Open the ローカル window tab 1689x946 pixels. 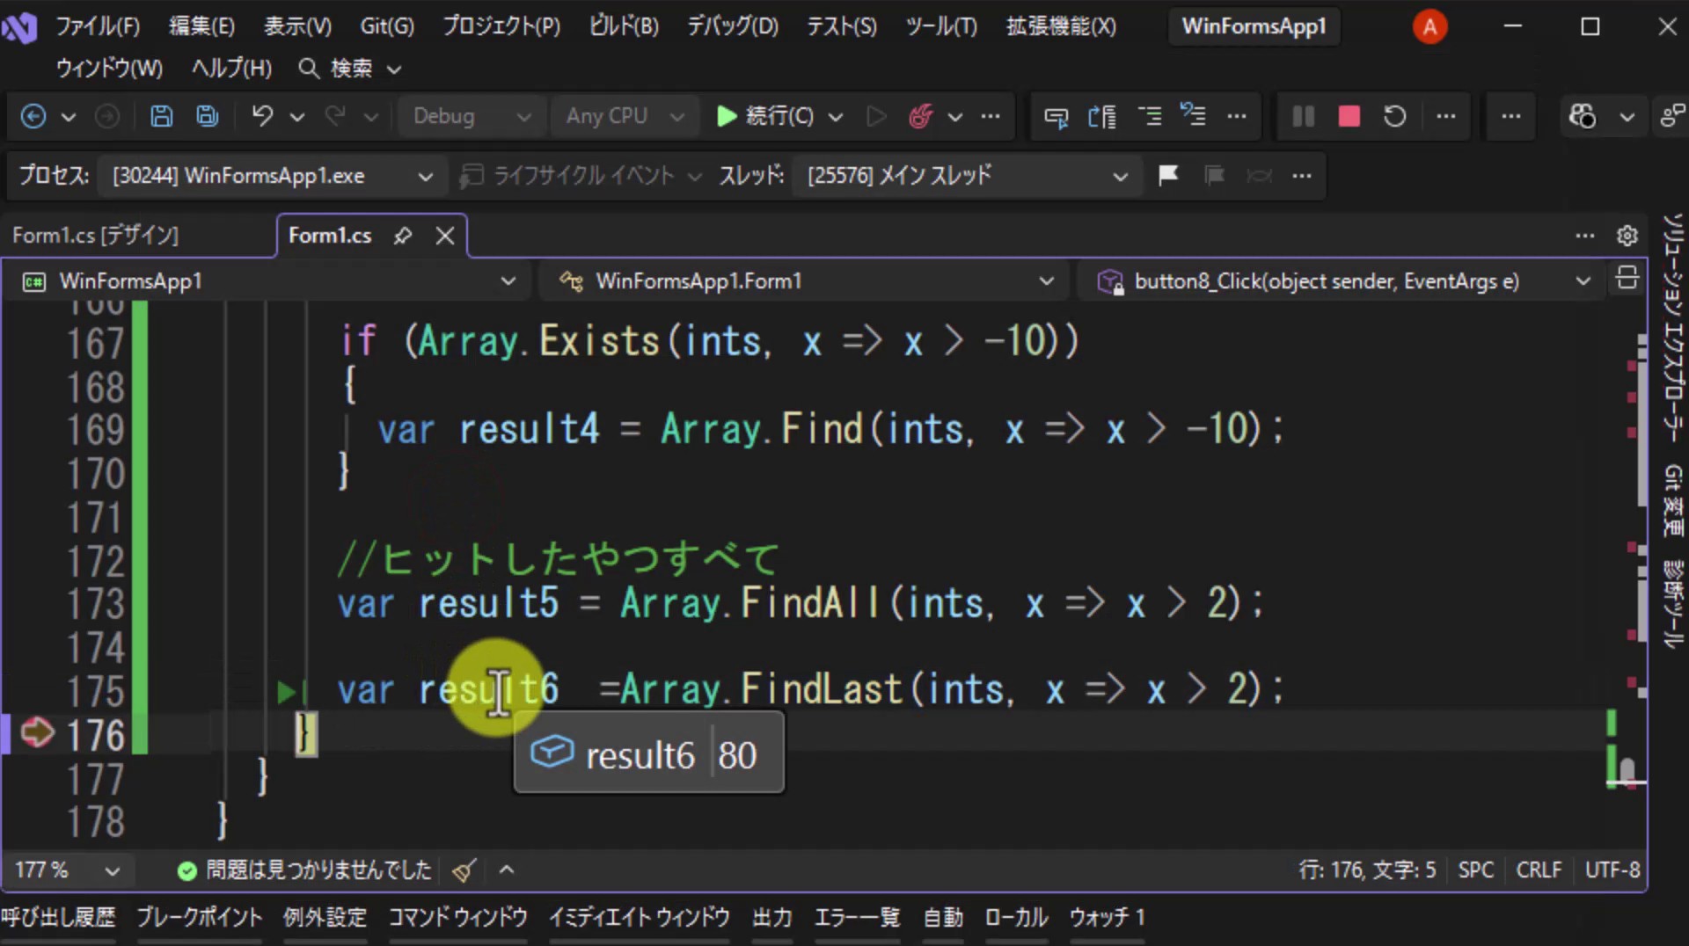pos(1016,918)
